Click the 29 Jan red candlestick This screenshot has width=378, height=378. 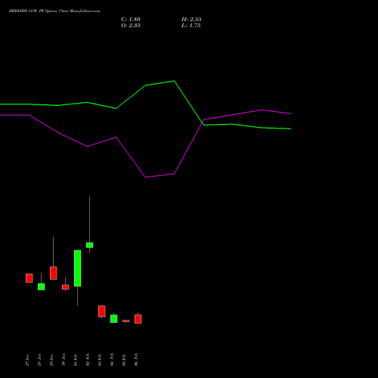[x=54, y=273]
